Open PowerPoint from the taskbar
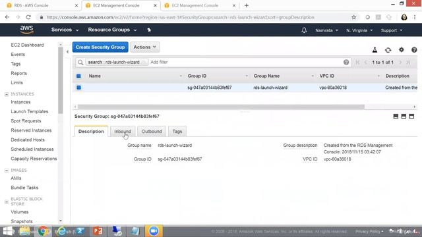 coord(98,231)
